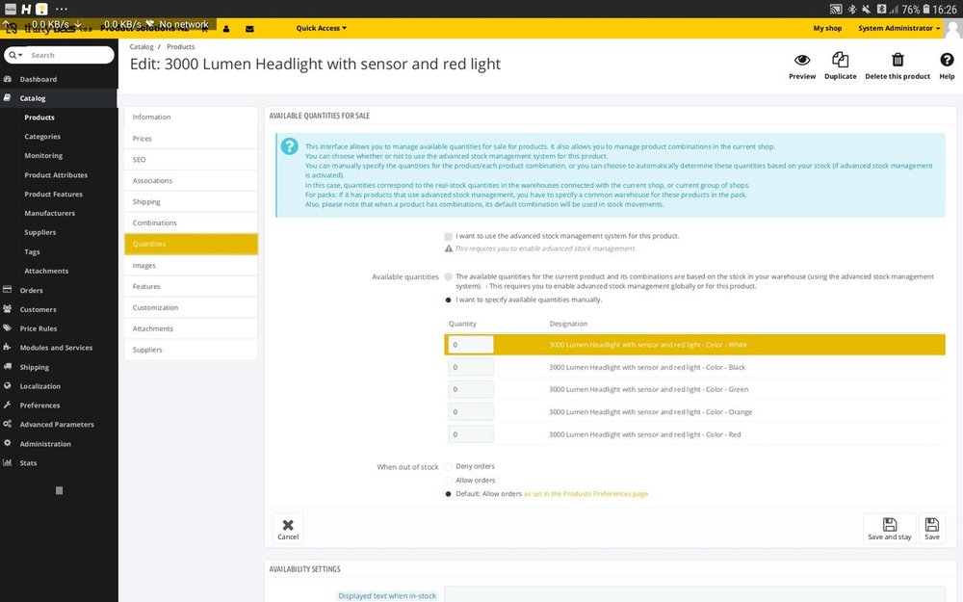Open the Orders sidebar menu
This screenshot has height=602, width=963.
click(x=32, y=290)
